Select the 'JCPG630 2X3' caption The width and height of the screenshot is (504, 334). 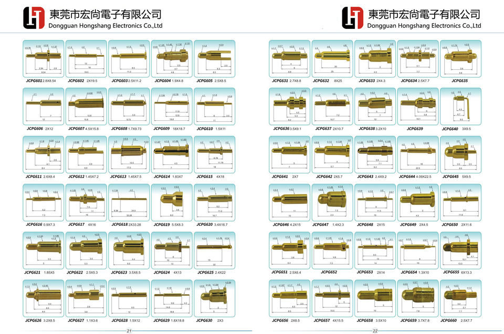210,320
